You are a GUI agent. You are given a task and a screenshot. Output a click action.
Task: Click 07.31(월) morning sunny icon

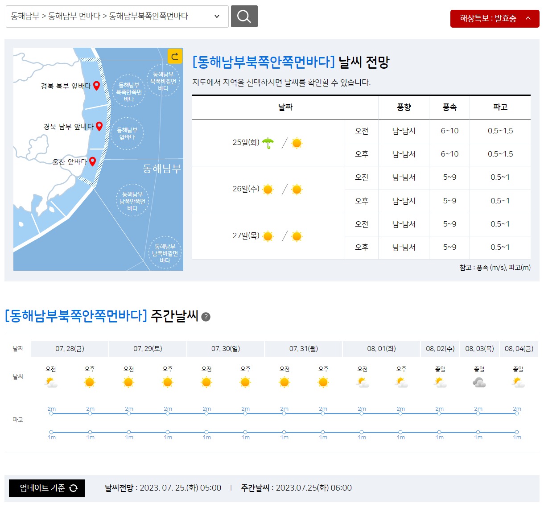pos(284,382)
